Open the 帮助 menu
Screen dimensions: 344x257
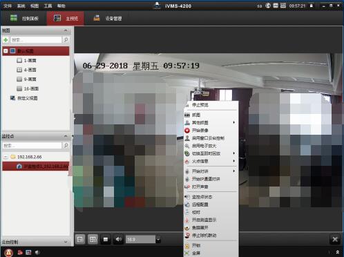pyautogui.click(x=61, y=6)
